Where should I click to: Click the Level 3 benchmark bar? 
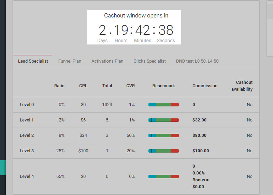(x=163, y=151)
